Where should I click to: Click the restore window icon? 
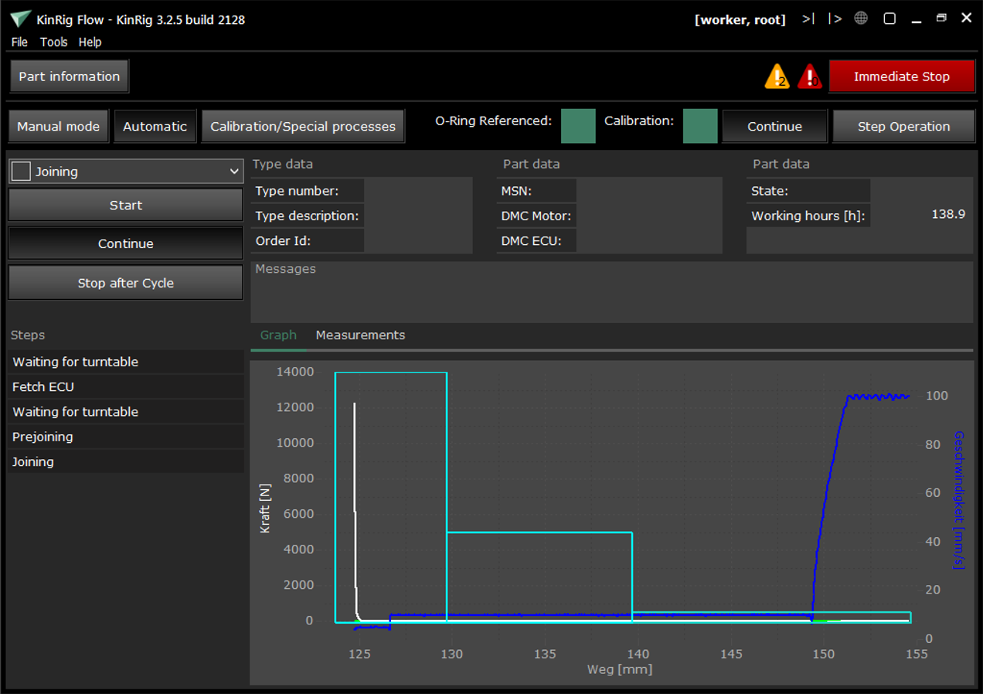tap(941, 19)
